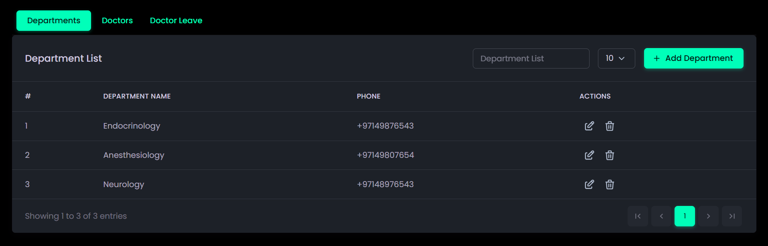The height and width of the screenshot is (246, 768).
Task: Click the Neurology department name
Action: click(124, 184)
